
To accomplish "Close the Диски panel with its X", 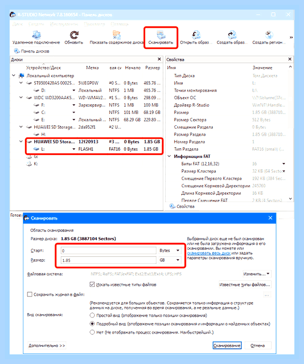I will [x=159, y=59].
